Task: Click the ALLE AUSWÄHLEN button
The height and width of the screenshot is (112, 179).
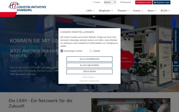Action: point(89,59)
